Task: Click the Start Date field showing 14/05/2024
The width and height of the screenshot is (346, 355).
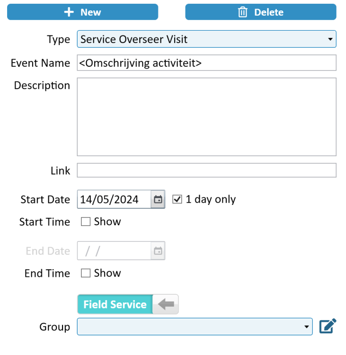Action: coord(114,200)
